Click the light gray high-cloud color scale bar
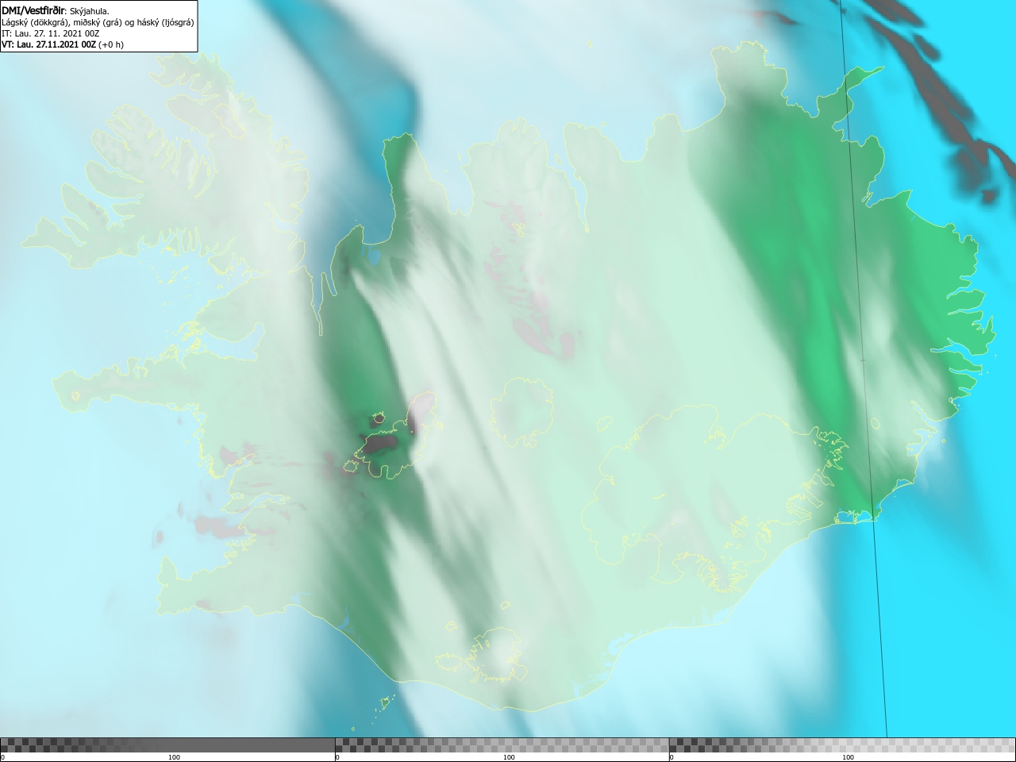The height and width of the screenshot is (762, 1016). pyautogui.click(x=842, y=745)
